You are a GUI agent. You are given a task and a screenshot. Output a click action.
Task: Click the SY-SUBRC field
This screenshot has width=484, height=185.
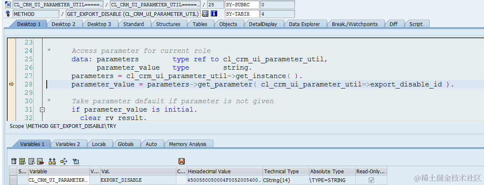tap(242, 5)
